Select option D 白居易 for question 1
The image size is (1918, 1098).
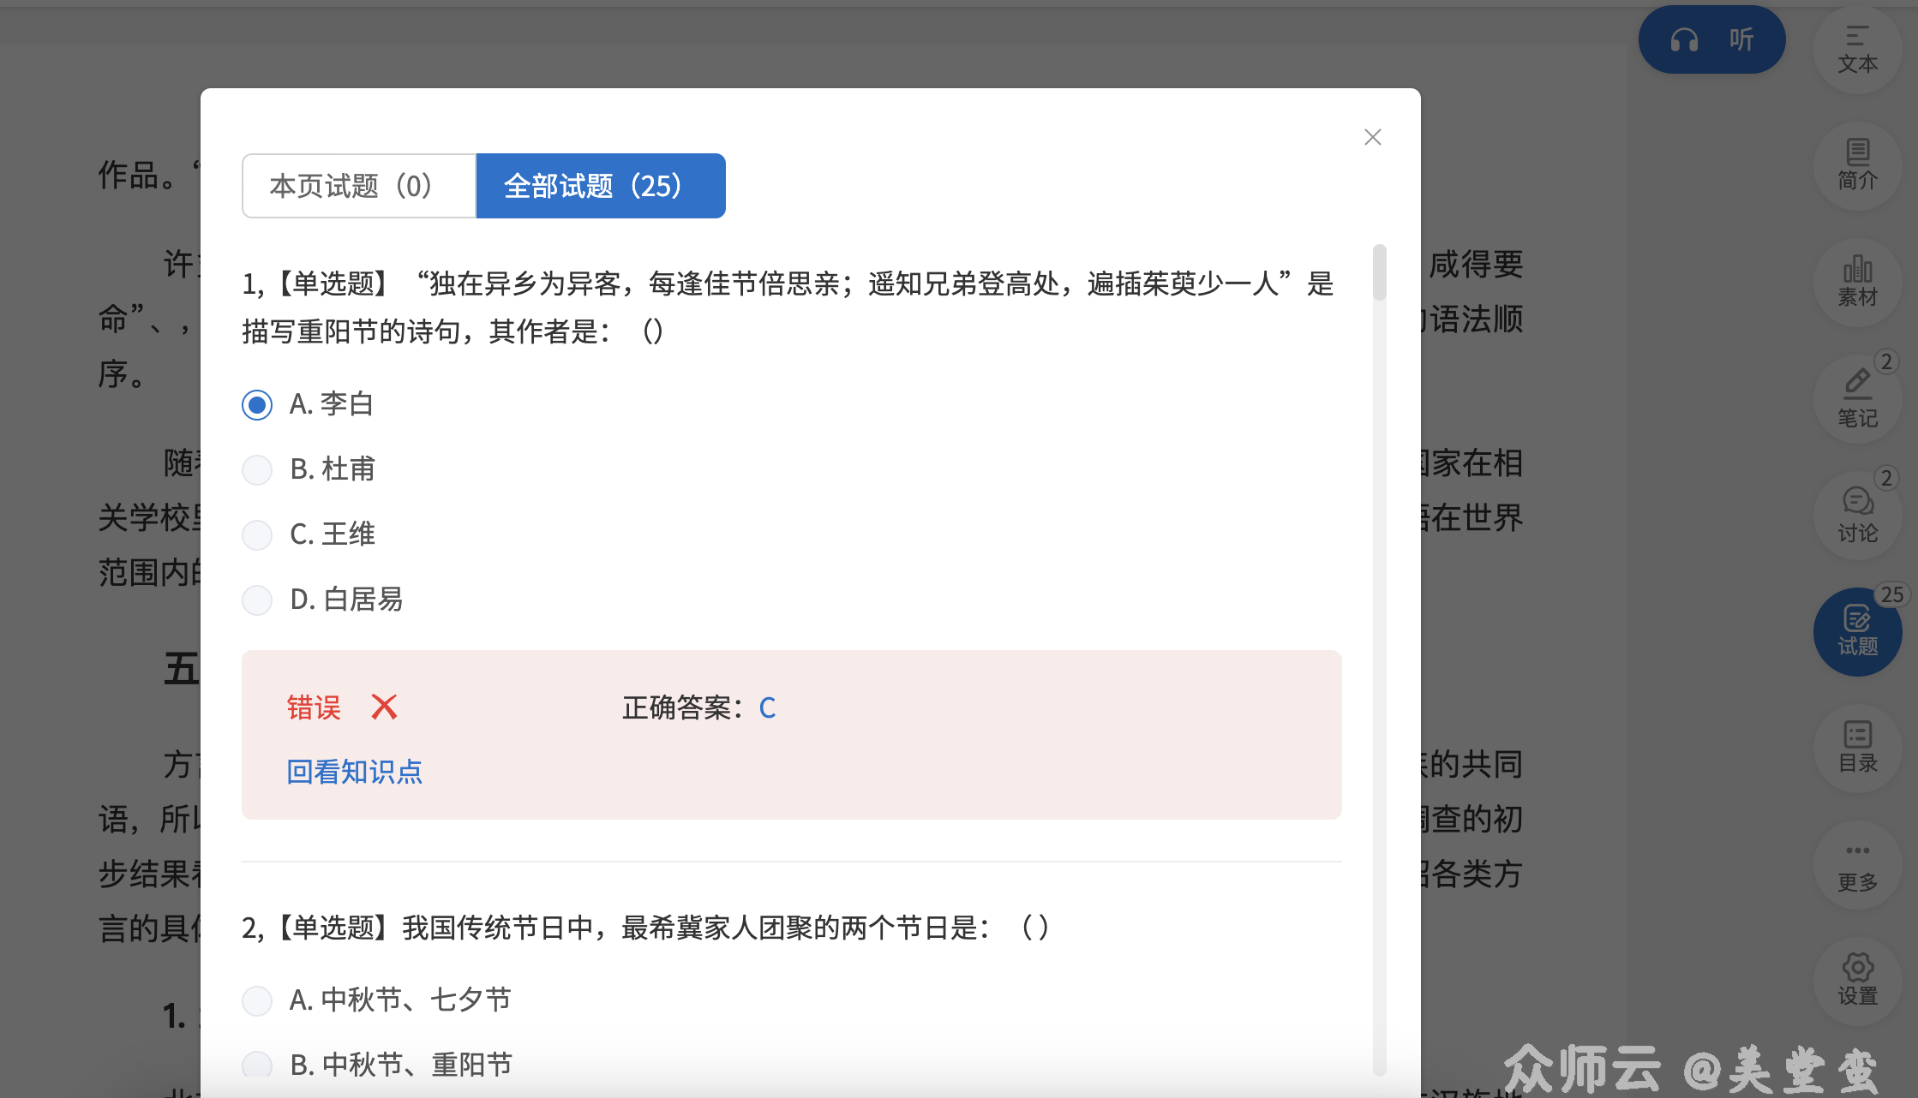click(x=256, y=600)
